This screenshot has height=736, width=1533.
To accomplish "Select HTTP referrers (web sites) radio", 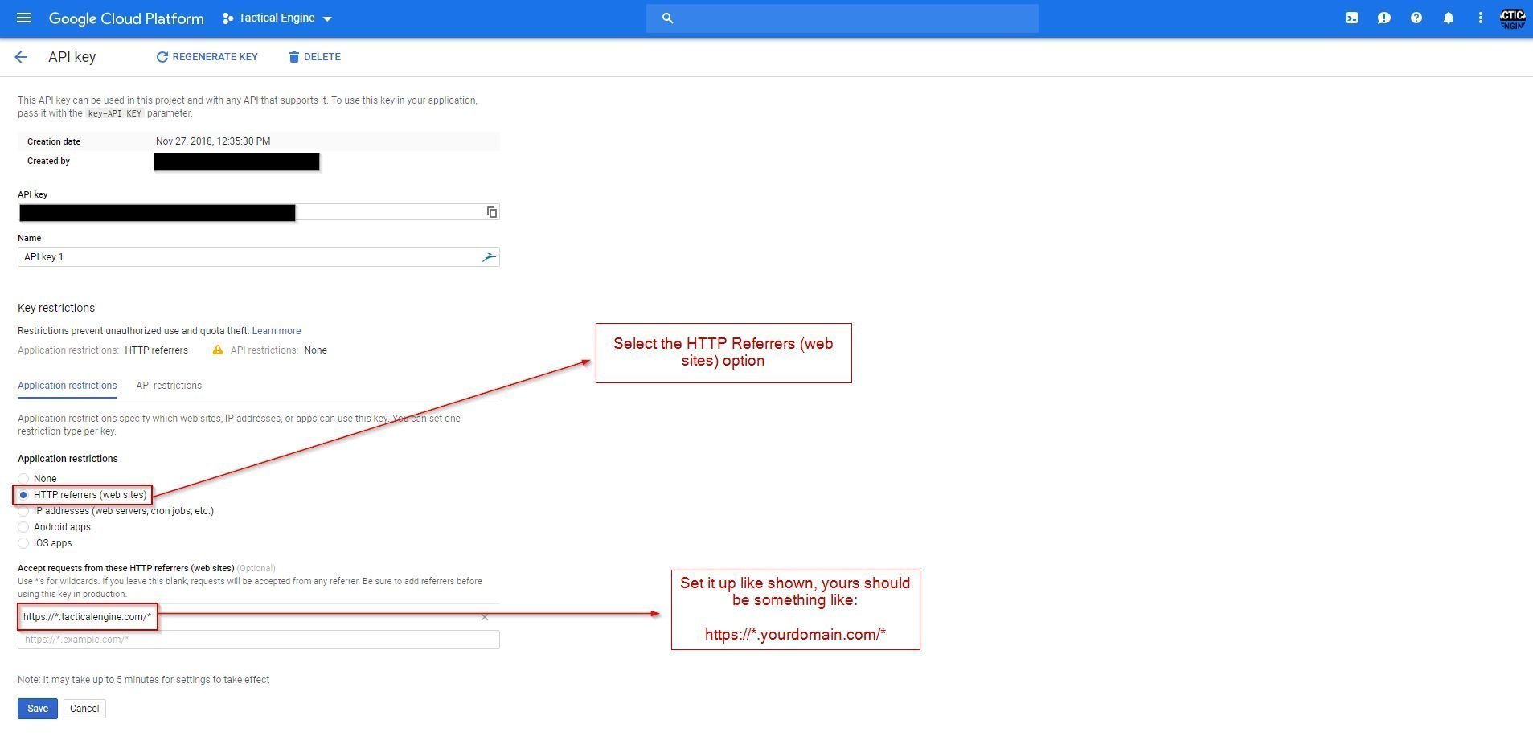I will click(23, 495).
